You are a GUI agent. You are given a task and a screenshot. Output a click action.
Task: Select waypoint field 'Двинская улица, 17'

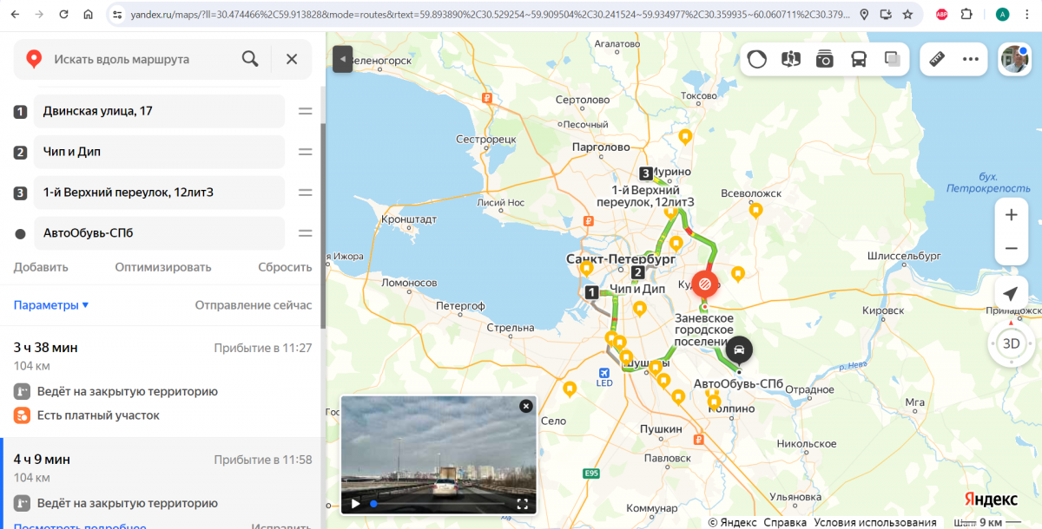(159, 111)
